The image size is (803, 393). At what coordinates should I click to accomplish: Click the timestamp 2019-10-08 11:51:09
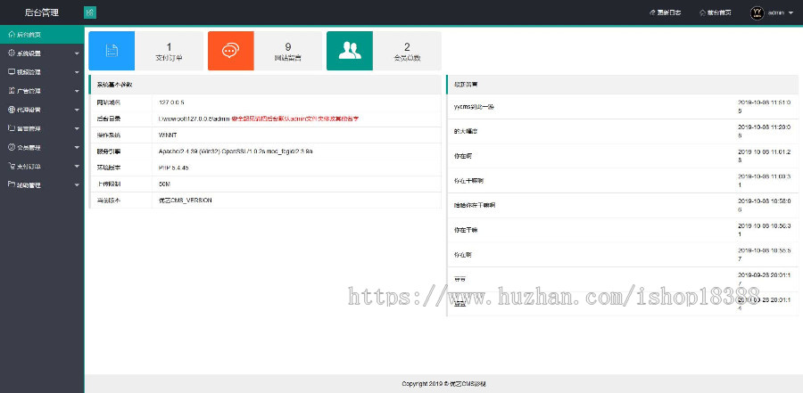click(x=766, y=106)
